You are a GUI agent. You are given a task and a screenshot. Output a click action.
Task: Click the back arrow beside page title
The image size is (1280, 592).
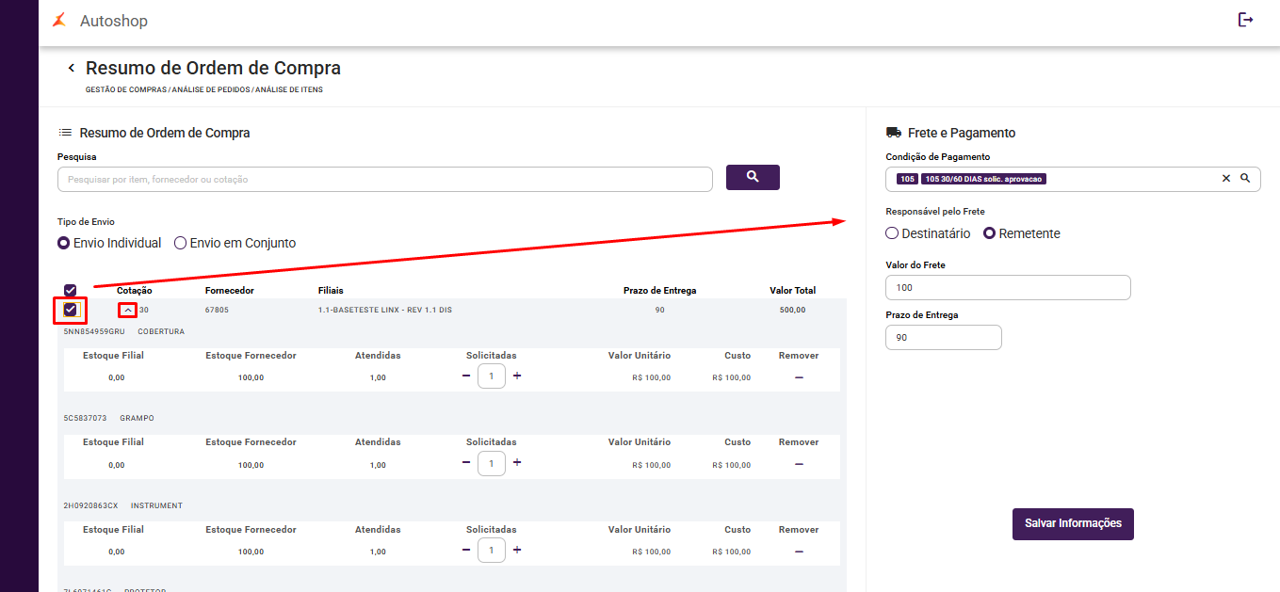pos(71,69)
